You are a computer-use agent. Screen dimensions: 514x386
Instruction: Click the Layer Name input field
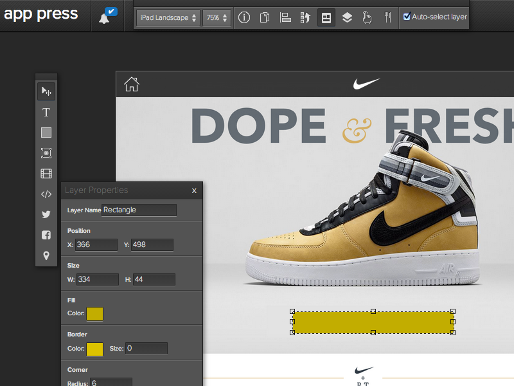point(139,210)
